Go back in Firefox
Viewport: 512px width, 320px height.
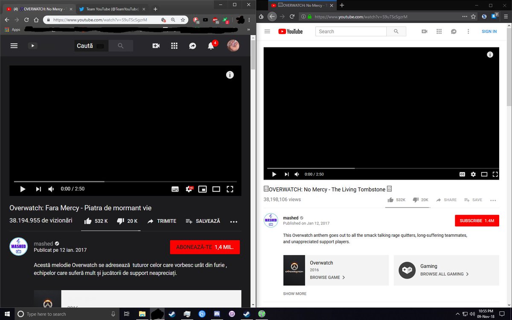pos(272,17)
